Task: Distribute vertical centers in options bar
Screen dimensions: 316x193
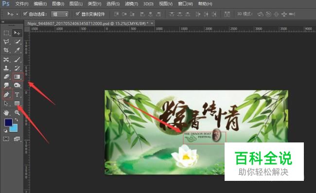Action: pyautogui.click(x=179, y=14)
